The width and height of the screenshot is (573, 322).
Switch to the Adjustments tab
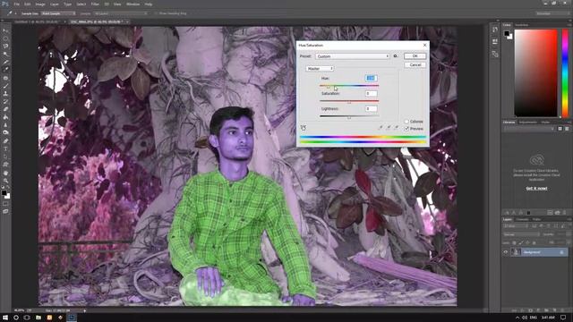tap(528, 122)
